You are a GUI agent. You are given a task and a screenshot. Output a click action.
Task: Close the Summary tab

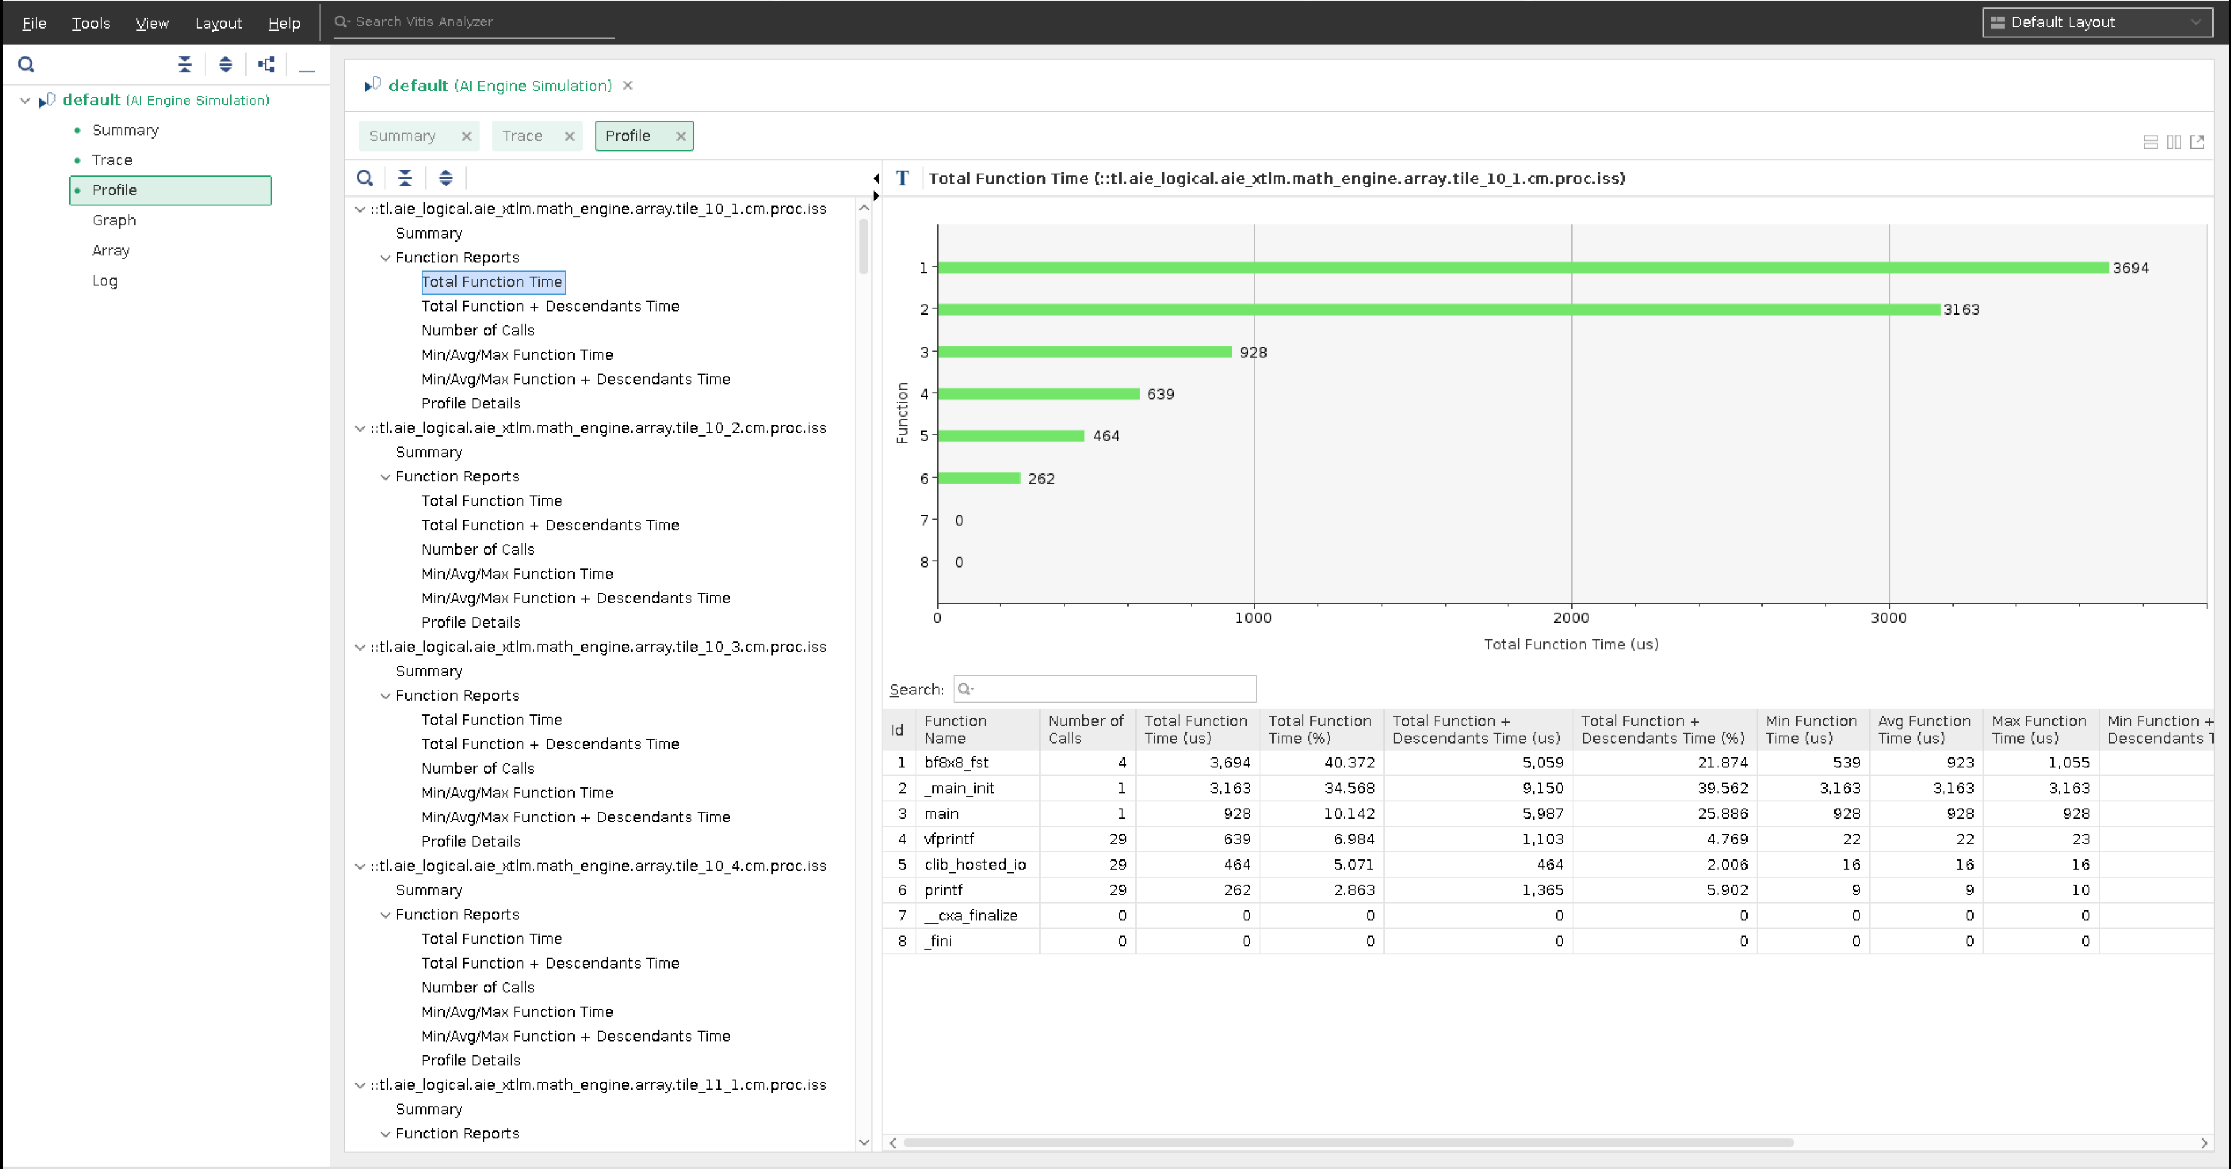[x=466, y=136]
